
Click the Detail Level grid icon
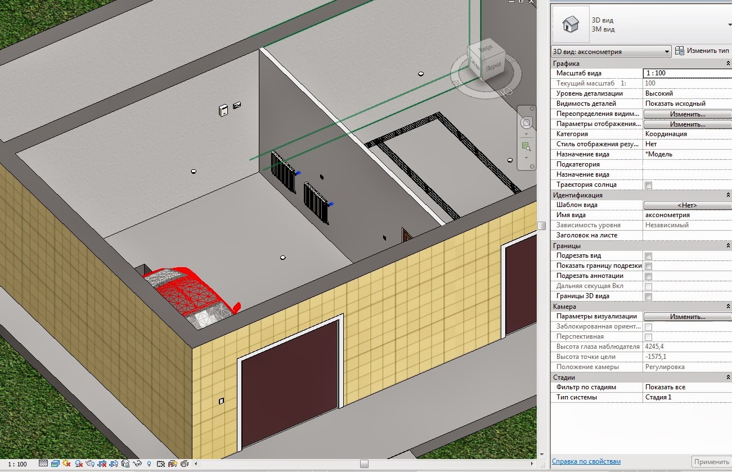(43, 464)
